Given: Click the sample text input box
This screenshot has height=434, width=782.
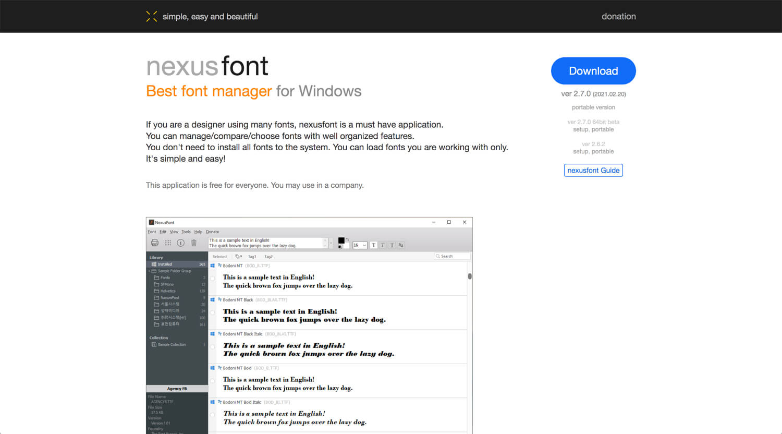Looking at the screenshot, I should point(267,243).
